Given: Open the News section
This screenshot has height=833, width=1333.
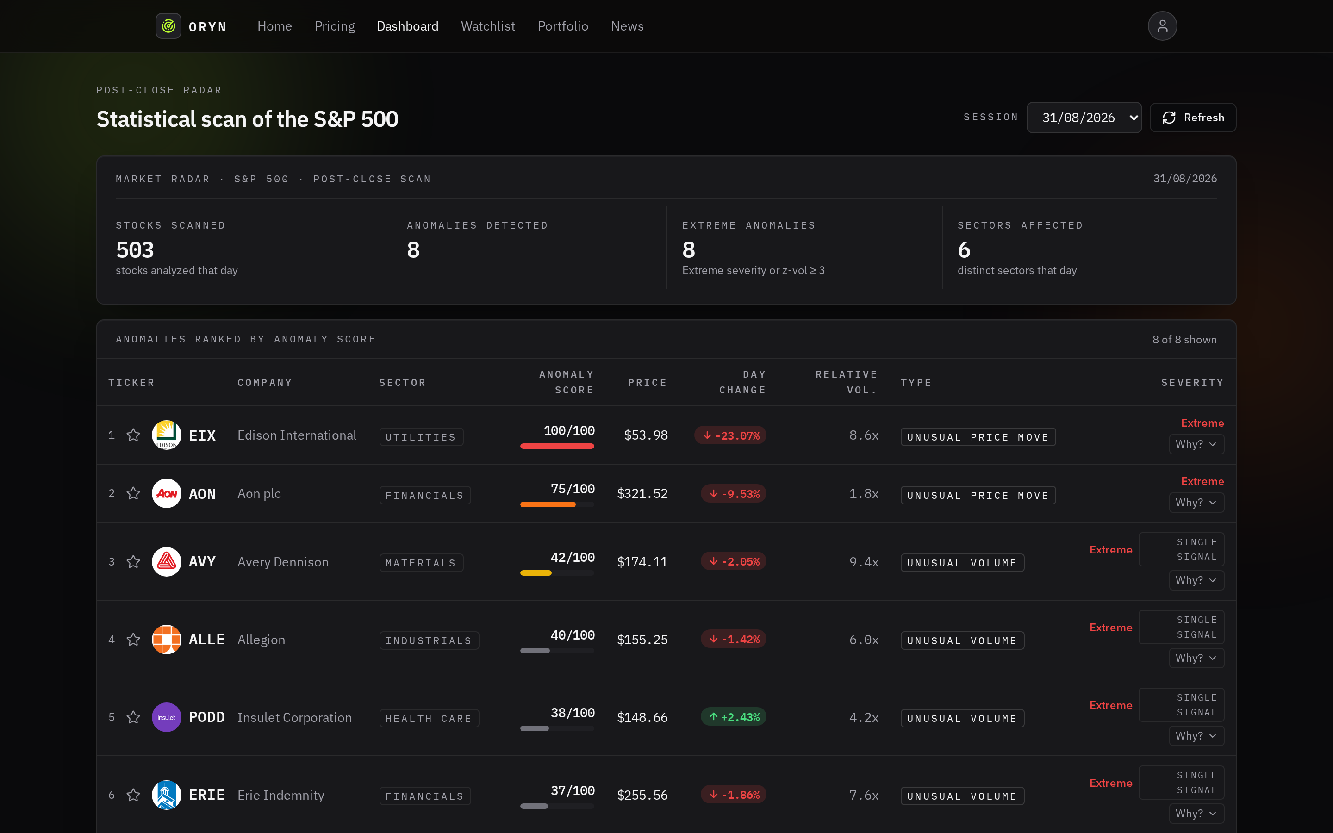Looking at the screenshot, I should [627, 26].
